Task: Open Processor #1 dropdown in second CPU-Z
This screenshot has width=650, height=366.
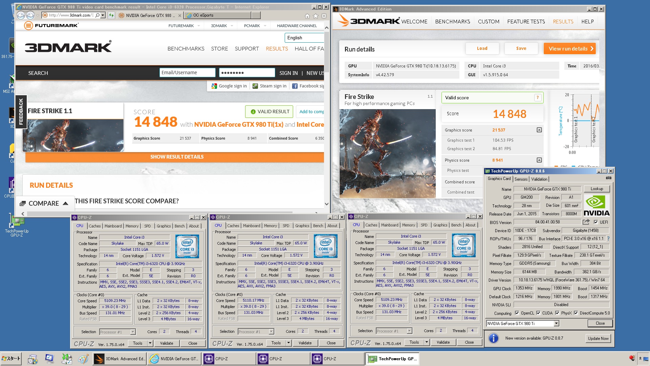Action: coord(271,332)
